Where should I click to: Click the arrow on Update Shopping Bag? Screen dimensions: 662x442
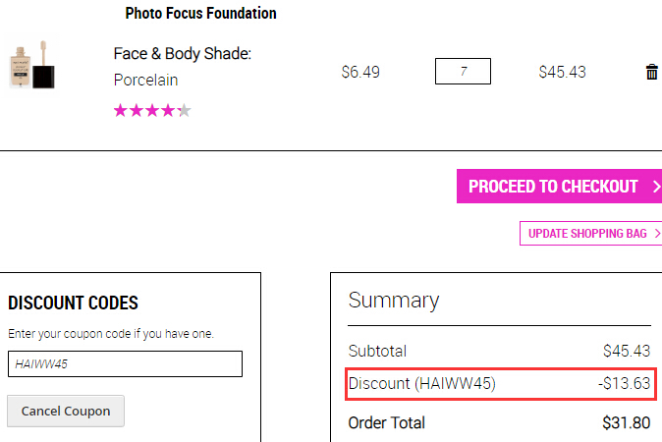point(657,233)
